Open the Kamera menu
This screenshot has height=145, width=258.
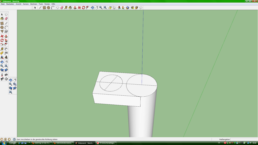(x=25, y=4)
